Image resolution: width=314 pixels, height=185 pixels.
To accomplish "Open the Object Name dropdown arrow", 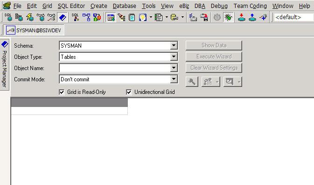I will point(174,68).
